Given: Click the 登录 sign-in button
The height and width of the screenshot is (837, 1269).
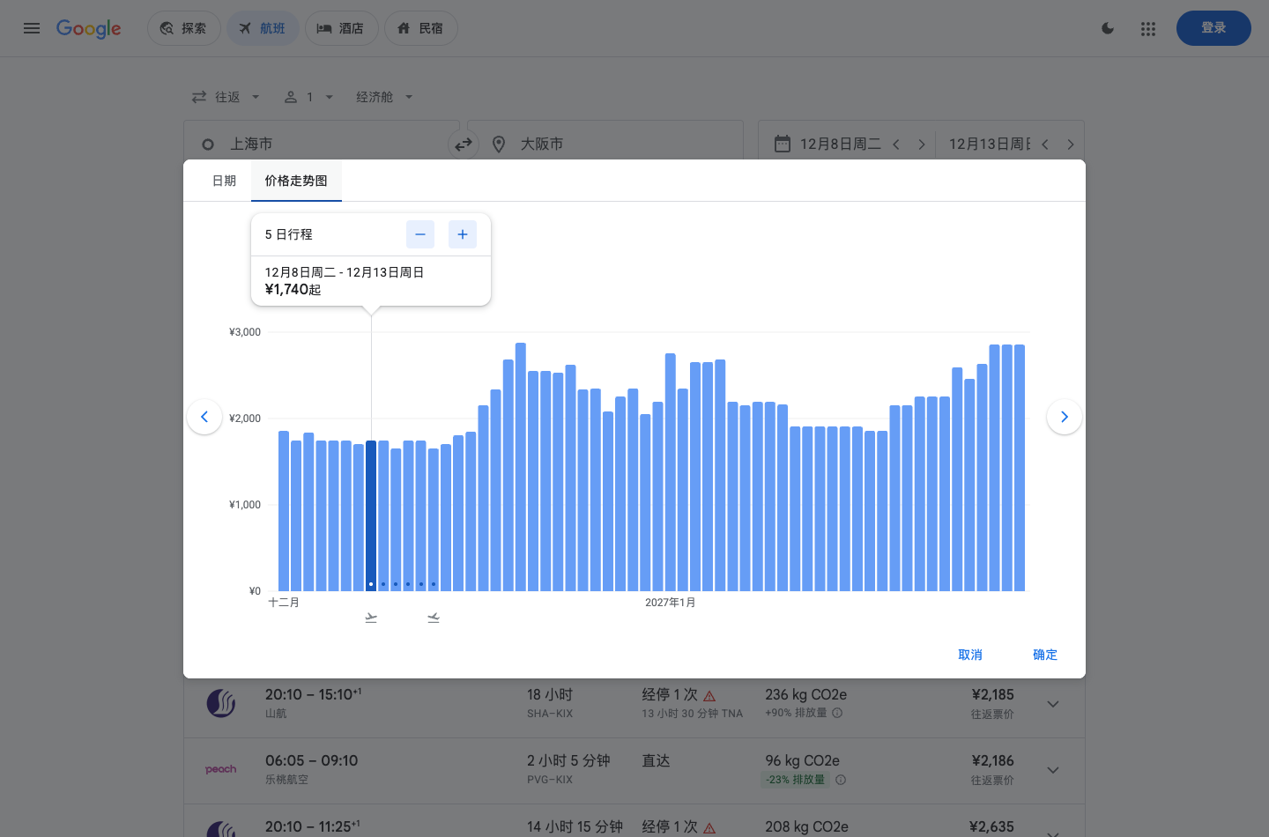Looking at the screenshot, I should pos(1213,28).
